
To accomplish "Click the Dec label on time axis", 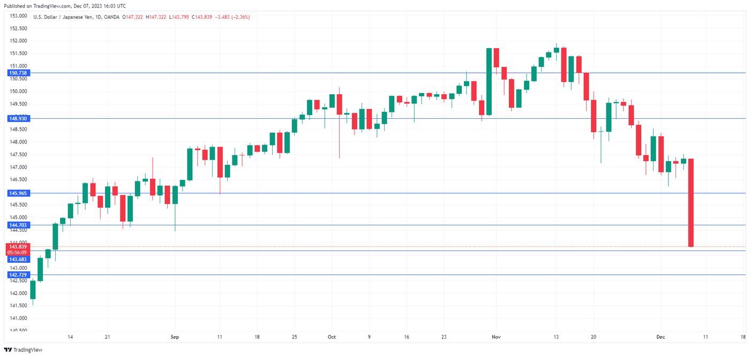I will [660, 337].
